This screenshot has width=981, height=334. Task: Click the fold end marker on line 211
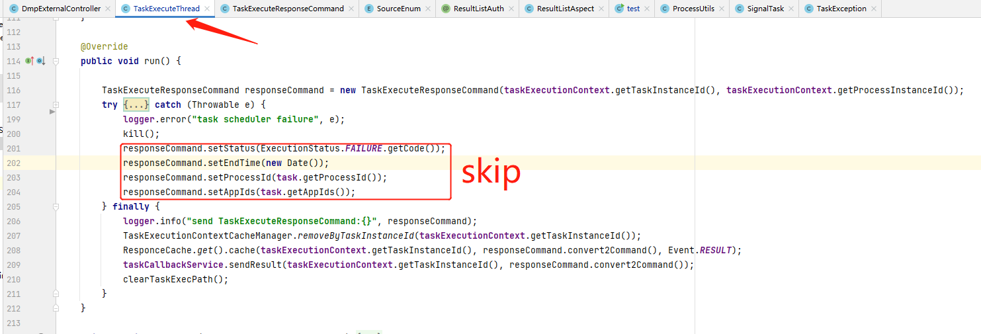(x=56, y=294)
